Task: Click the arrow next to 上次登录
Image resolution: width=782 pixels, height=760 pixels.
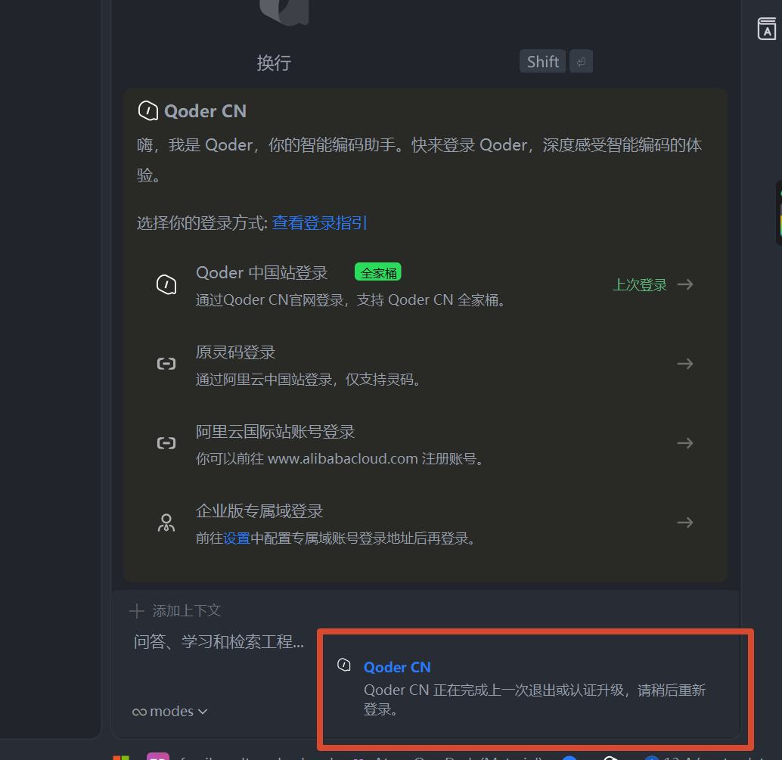Action: [x=685, y=284]
